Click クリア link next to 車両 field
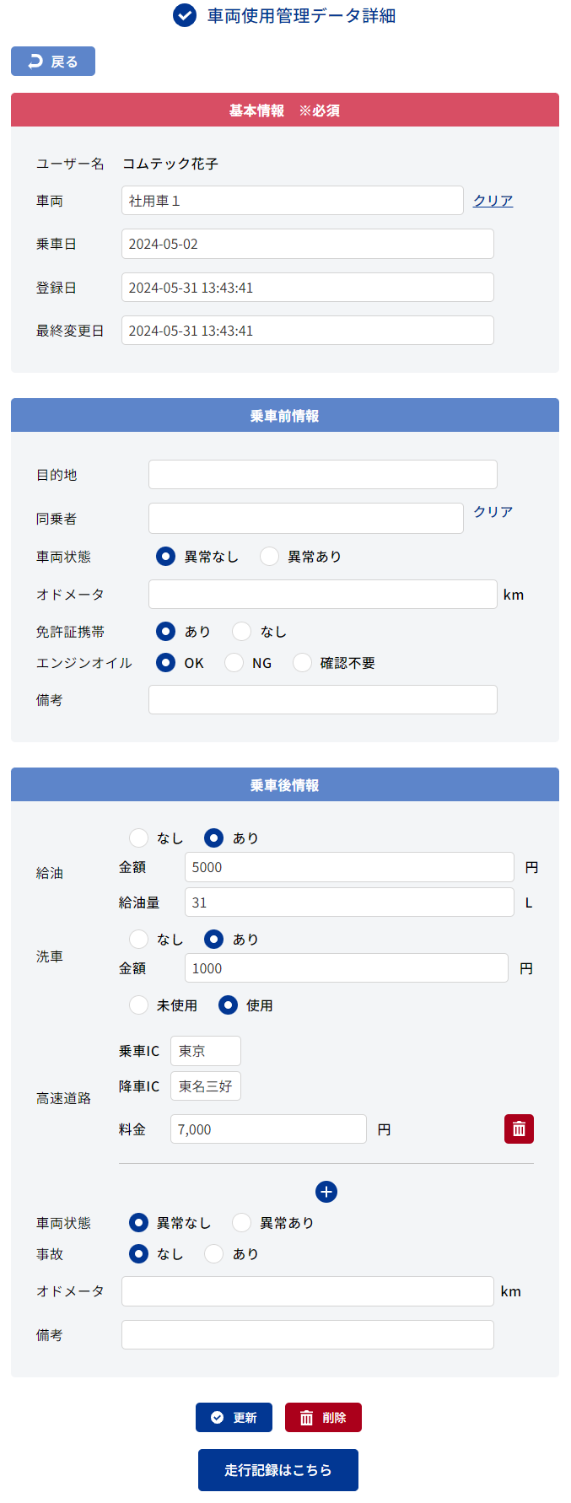The image size is (571, 1503). pyautogui.click(x=493, y=201)
